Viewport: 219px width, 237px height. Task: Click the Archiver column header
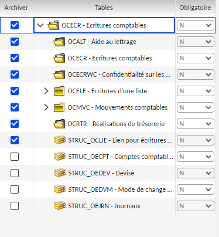[16, 8]
